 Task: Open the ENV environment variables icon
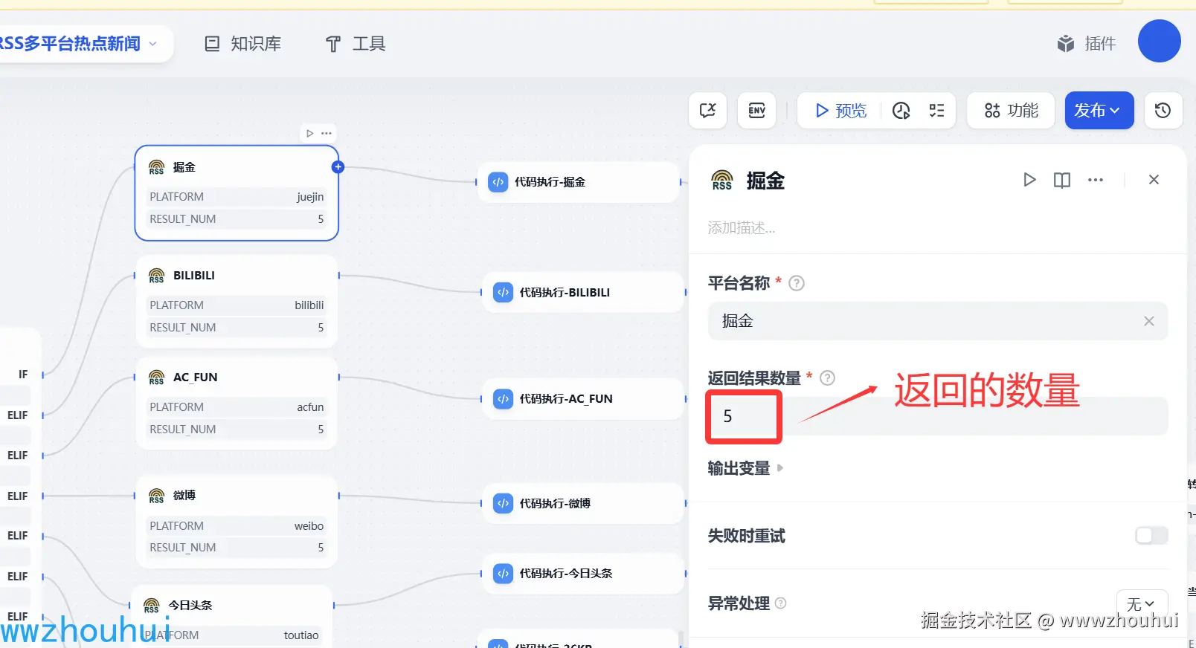756,111
